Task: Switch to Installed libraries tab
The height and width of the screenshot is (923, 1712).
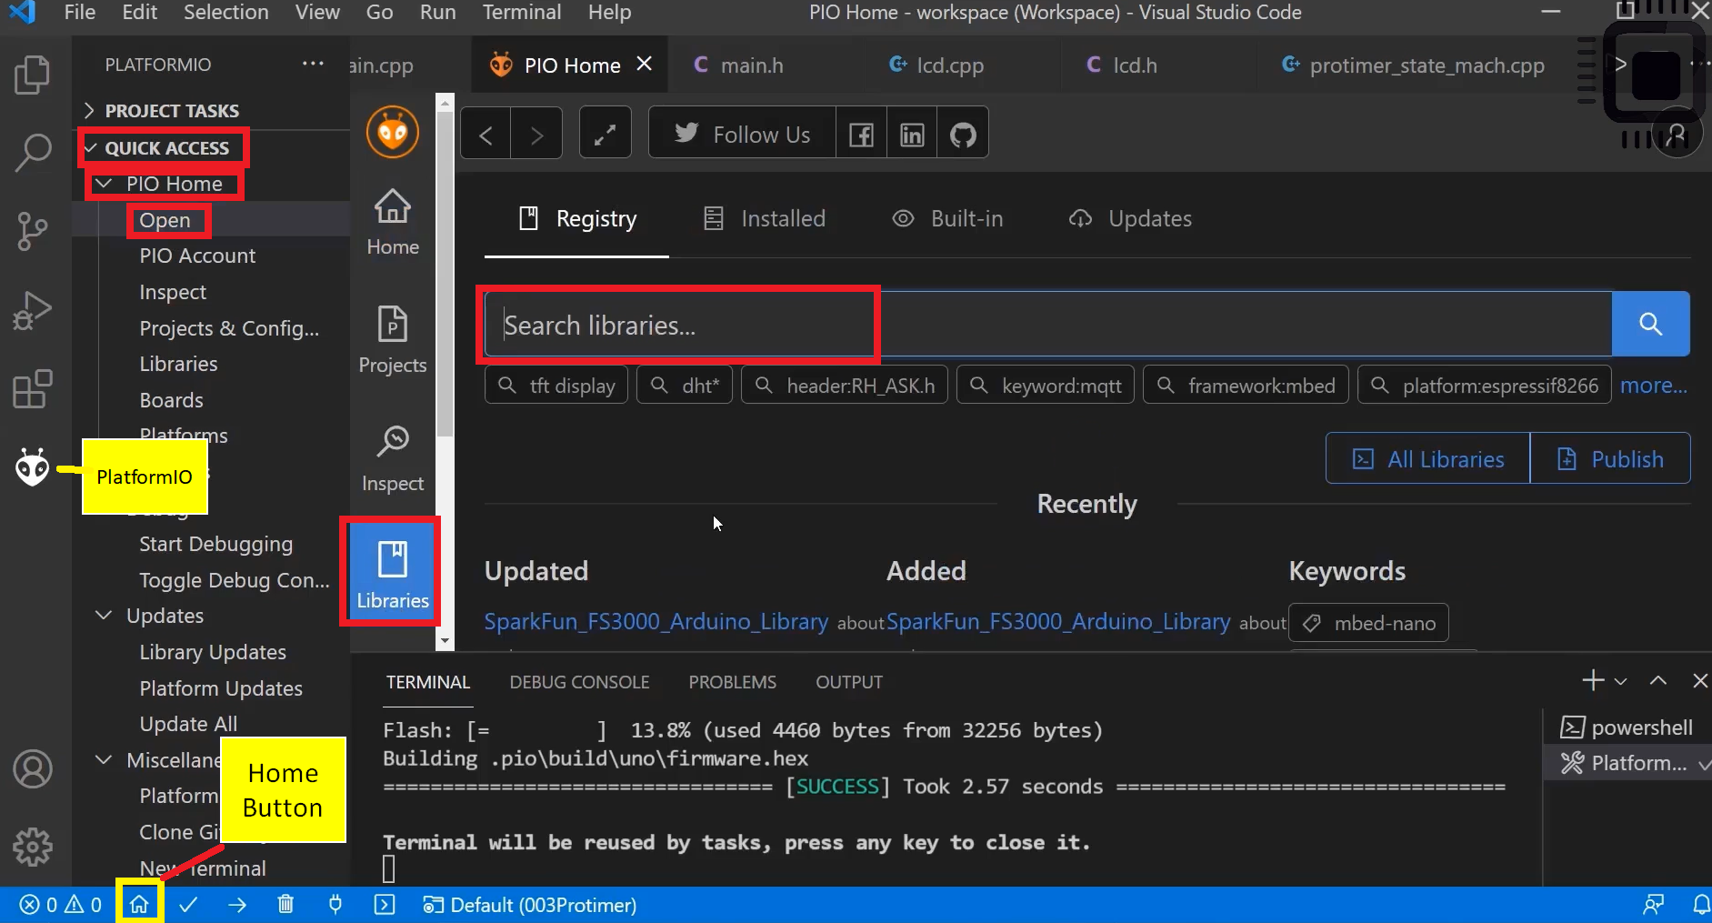Action: pyautogui.click(x=765, y=218)
